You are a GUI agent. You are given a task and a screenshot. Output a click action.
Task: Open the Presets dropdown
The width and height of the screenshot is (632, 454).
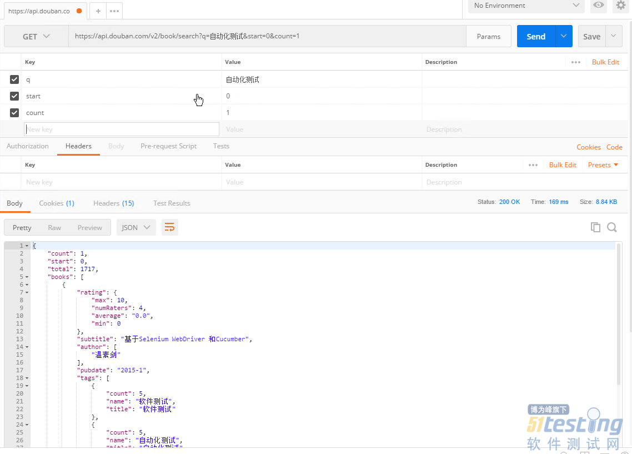pyautogui.click(x=603, y=165)
